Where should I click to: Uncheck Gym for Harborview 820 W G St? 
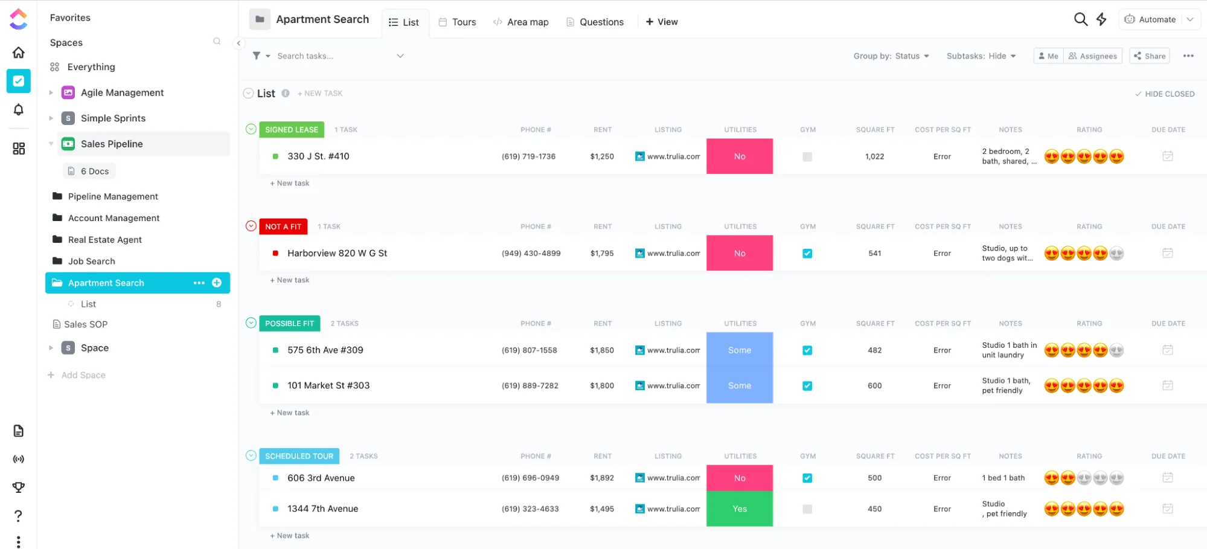pos(807,254)
